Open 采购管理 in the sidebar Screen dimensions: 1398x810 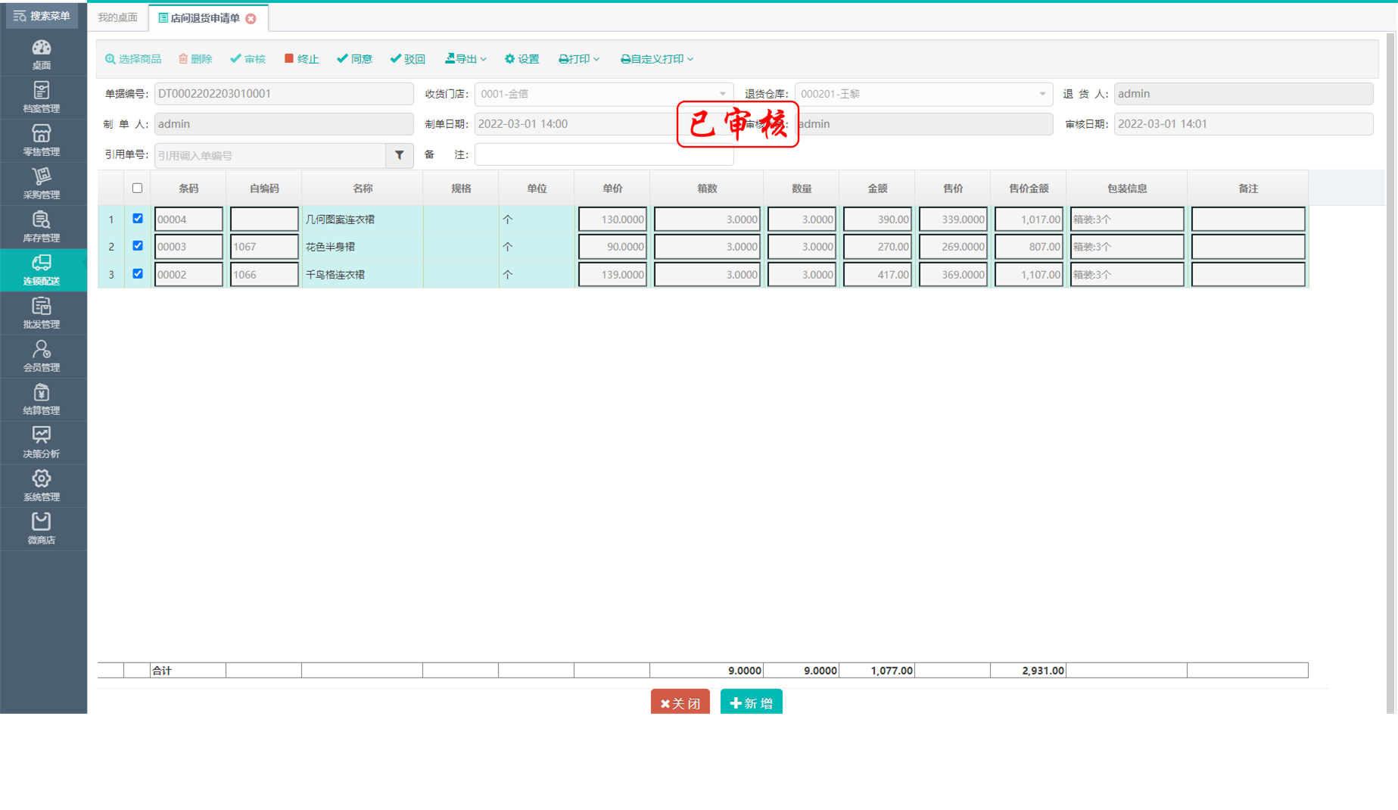pyautogui.click(x=42, y=184)
